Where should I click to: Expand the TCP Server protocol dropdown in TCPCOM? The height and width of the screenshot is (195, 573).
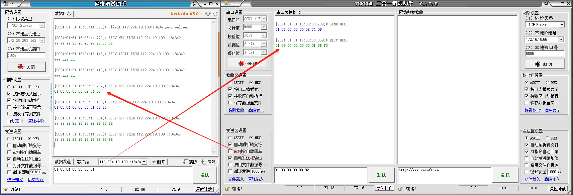point(562,25)
